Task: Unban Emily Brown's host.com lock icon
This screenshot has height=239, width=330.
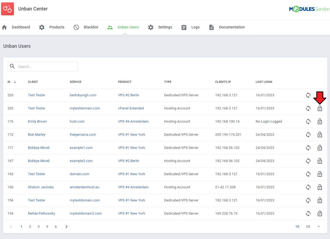Action: 320,122
